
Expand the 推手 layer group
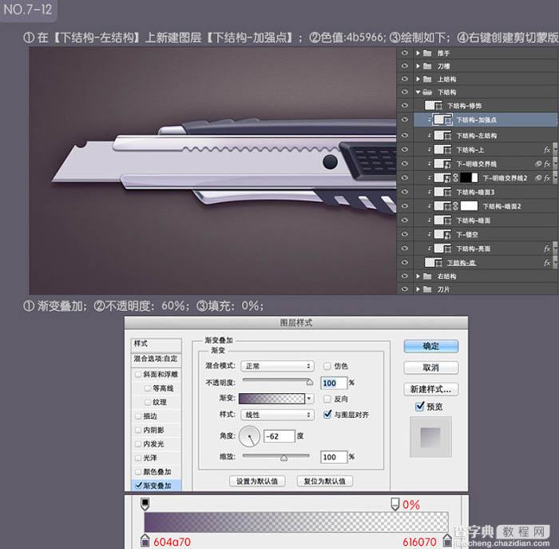point(418,54)
